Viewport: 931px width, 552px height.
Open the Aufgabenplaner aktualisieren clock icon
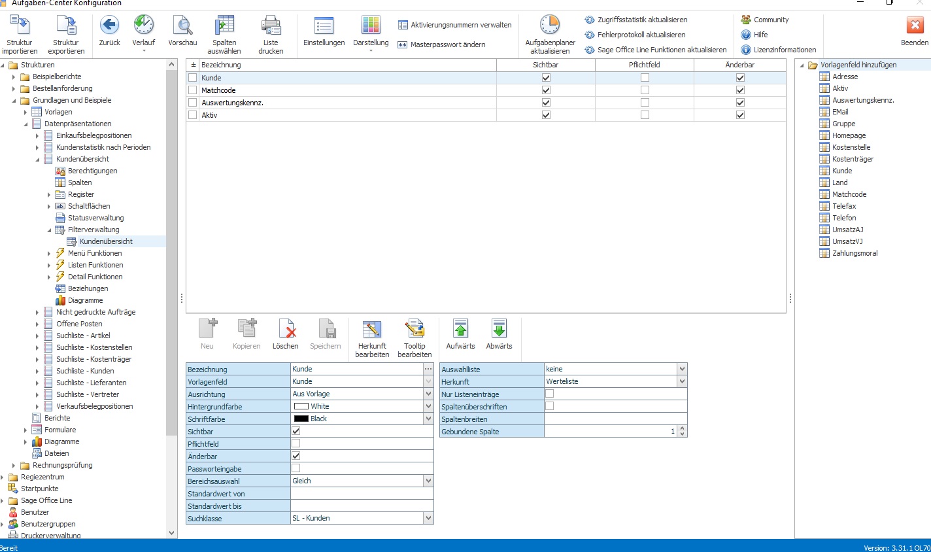point(550,25)
